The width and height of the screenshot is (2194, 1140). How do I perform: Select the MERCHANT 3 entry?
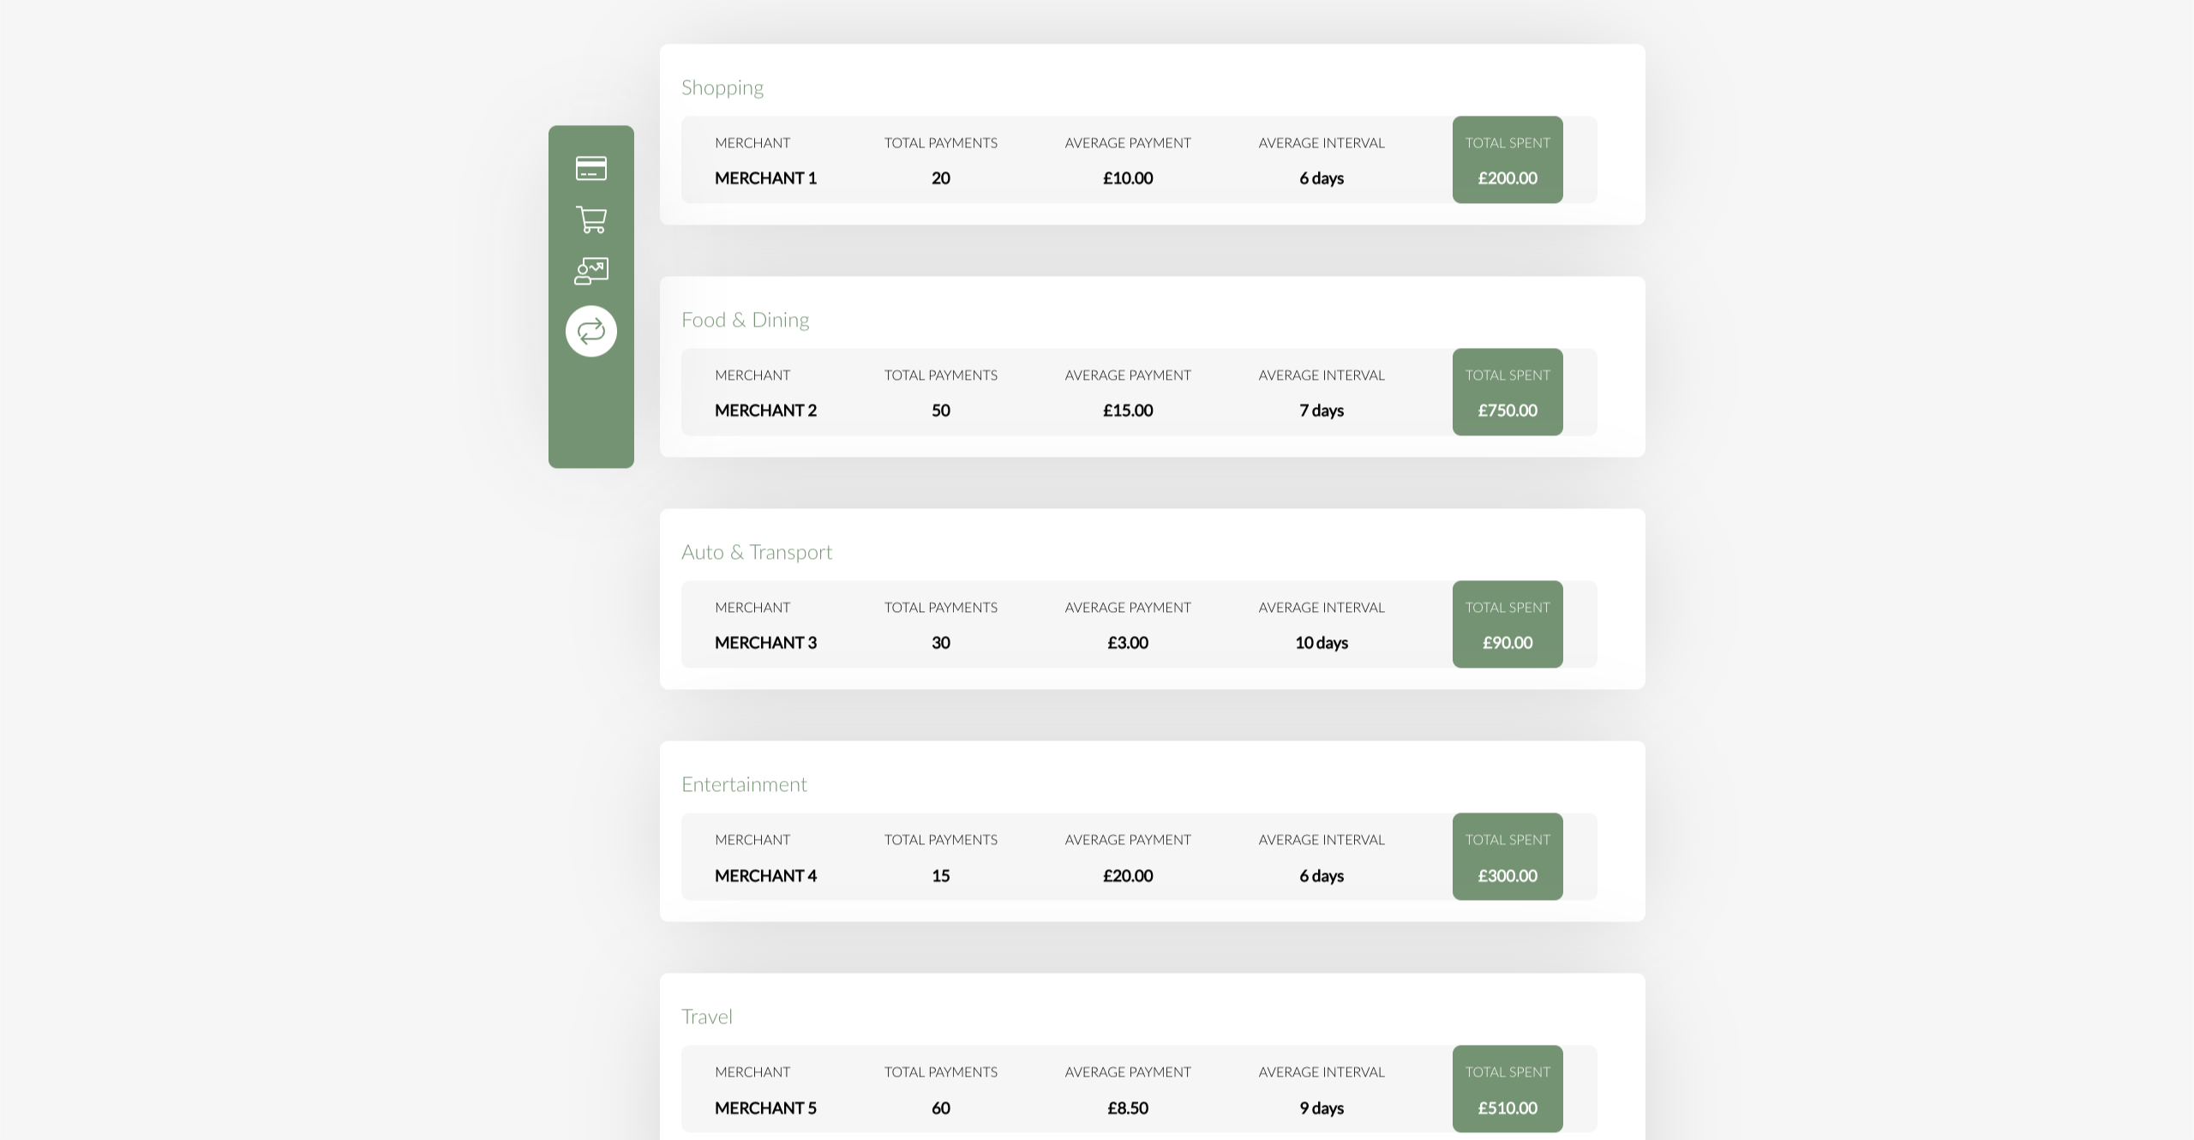765,643
